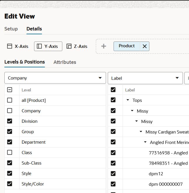Open the Label dropdown

pos(145,78)
